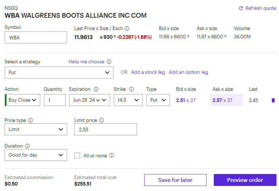Click the All-or-none info icon
This screenshot has height=191, width=279.
click(x=112, y=156)
